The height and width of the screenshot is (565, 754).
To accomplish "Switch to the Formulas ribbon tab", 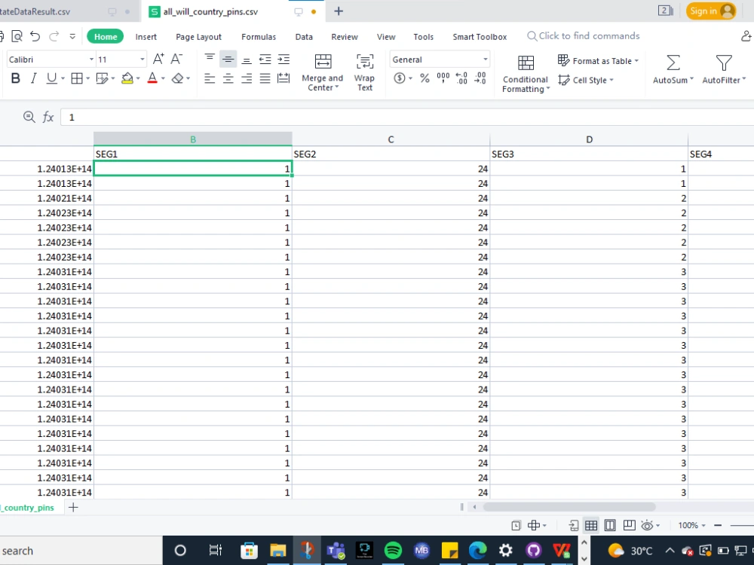I will 259,36.
